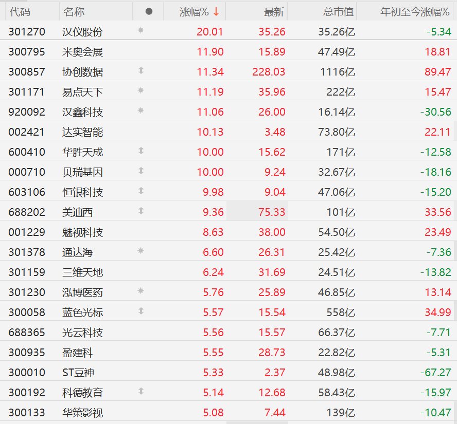
Task: Click the arrow marker on the 贝瑞基因 row
Action: (141, 171)
